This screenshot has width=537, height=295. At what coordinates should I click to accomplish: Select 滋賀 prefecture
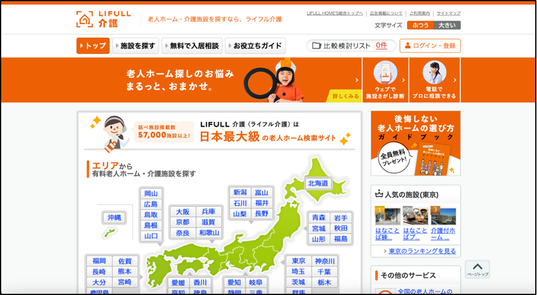point(209,222)
